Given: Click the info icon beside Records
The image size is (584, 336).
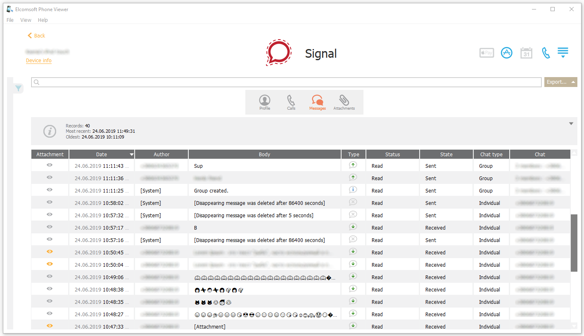Looking at the screenshot, I should coord(50,131).
